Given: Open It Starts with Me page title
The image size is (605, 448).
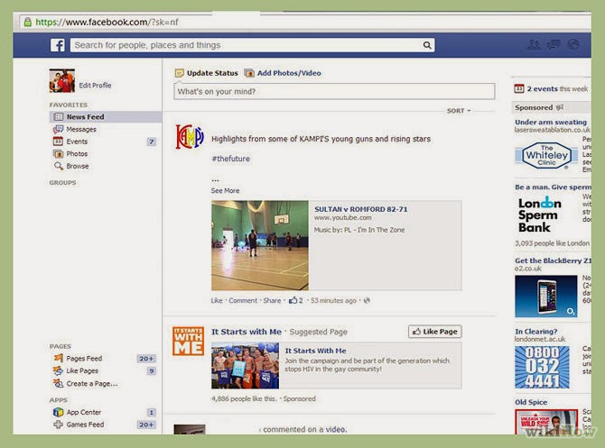Looking at the screenshot, I should coord(247,332).
